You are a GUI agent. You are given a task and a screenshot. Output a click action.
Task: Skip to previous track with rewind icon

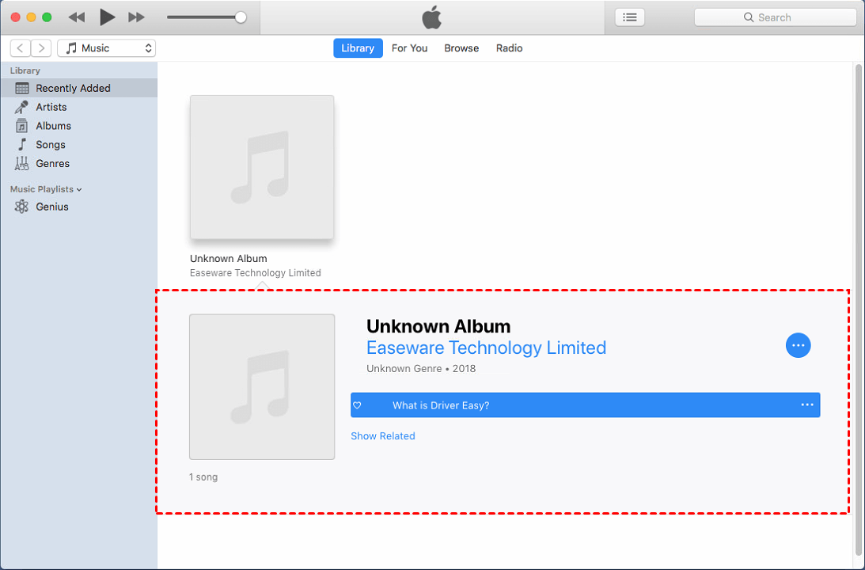pos(77,17)
